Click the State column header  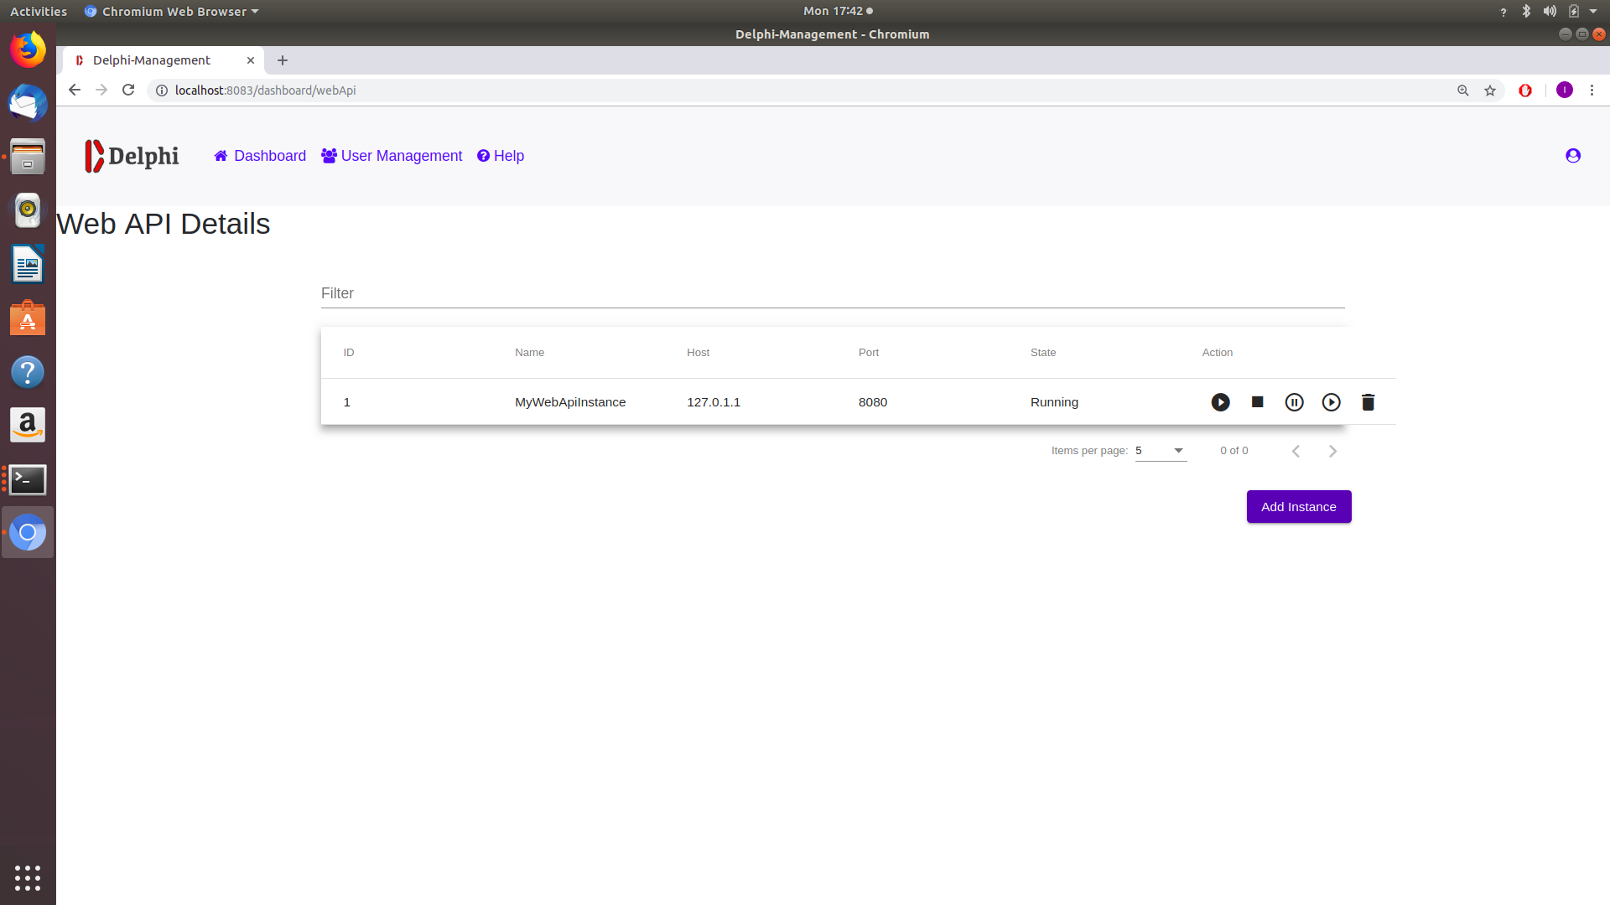(x=1043, y=353)
